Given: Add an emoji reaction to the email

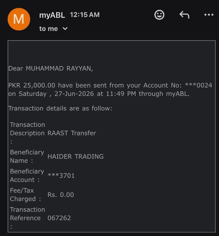Looking at the screenshot, I should tap(159, 15).
